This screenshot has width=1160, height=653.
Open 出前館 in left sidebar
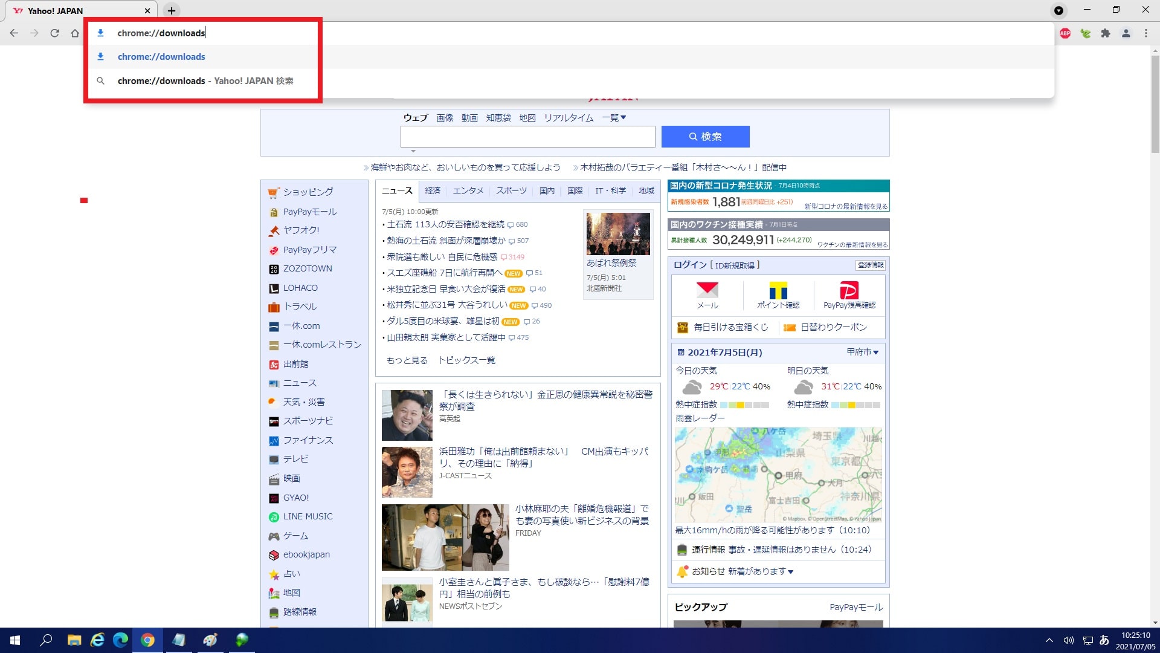[295, 364]
